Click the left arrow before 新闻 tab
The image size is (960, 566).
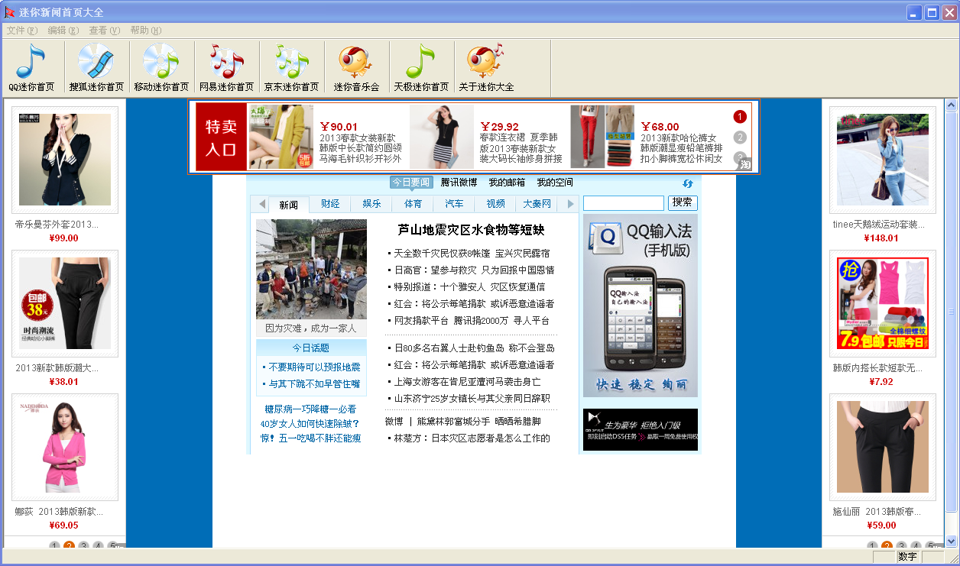click(261, 204)
